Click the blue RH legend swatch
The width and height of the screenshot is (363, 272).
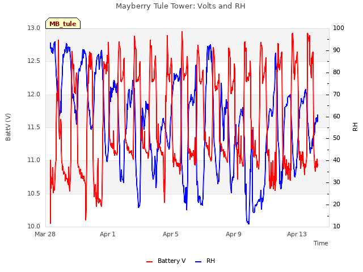pyautogui.click(x=199, y=262)
